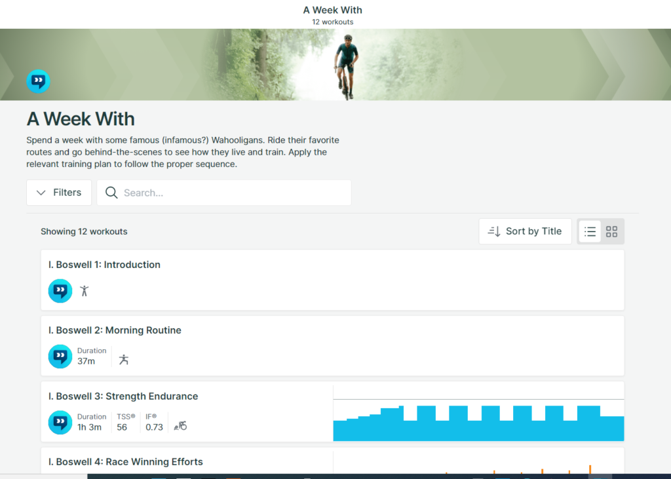Expand the Filters dropdown
This screenshot has width=671, height=479.
[59, 193]
